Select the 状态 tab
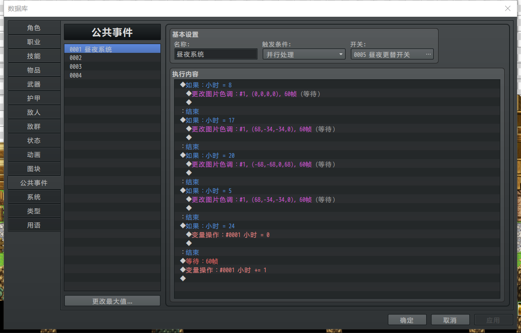The image size is (521, 333). tap(34, 141)
